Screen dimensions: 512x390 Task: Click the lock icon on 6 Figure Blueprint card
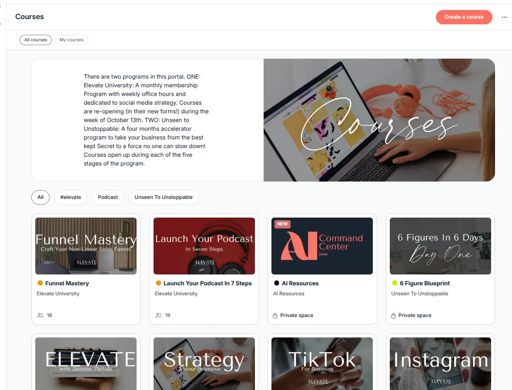[393, 315]
